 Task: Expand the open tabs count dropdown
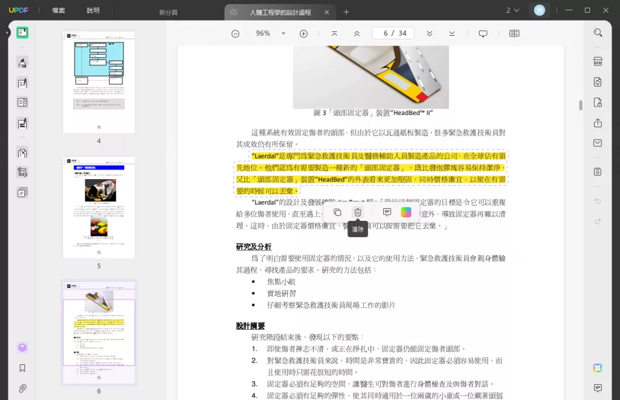point(513,10)
